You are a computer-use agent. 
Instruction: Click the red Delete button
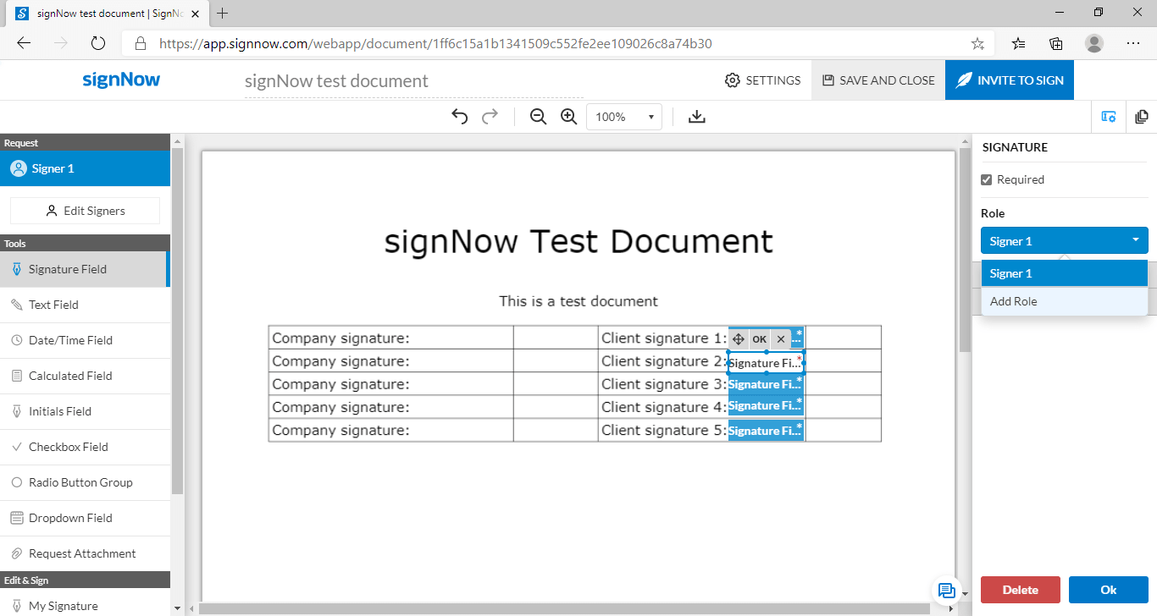(x=1021, y=590)
